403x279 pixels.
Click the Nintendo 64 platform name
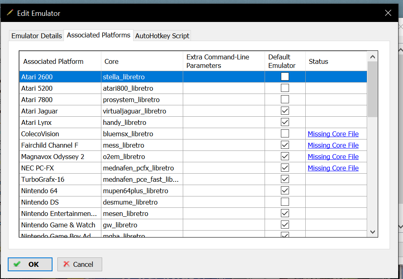coord(39,191)
